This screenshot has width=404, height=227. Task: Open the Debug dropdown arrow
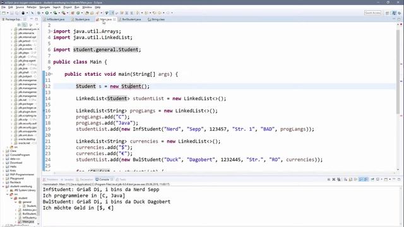pos(42,13)
